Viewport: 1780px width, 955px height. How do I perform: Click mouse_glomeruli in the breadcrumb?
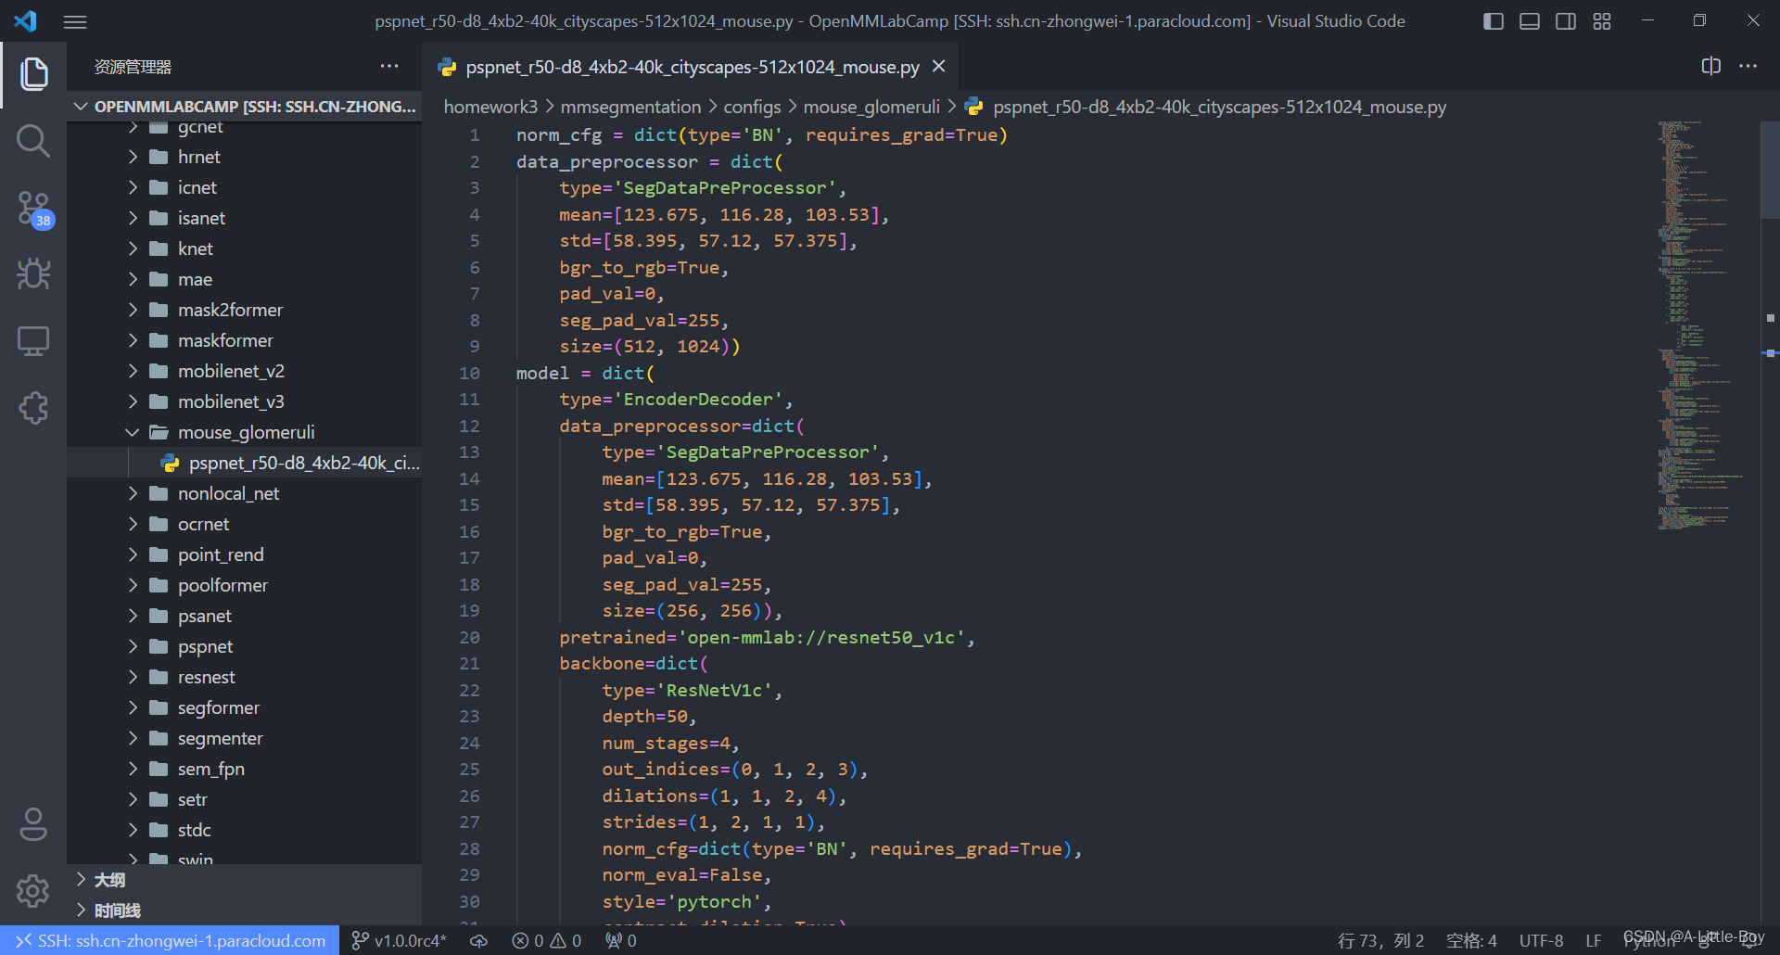point(871,107)
